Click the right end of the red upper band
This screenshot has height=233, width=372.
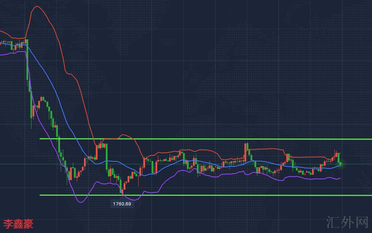point(340,153)
